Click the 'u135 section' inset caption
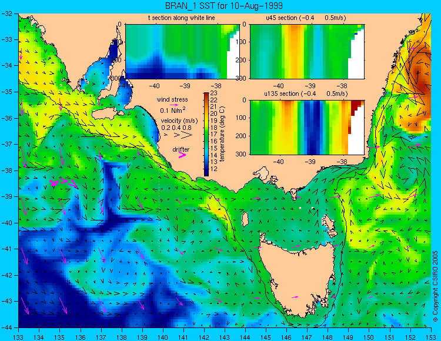The width and height of the screenshot is (441, 341). pyautogui.click(x=306, y=93)
